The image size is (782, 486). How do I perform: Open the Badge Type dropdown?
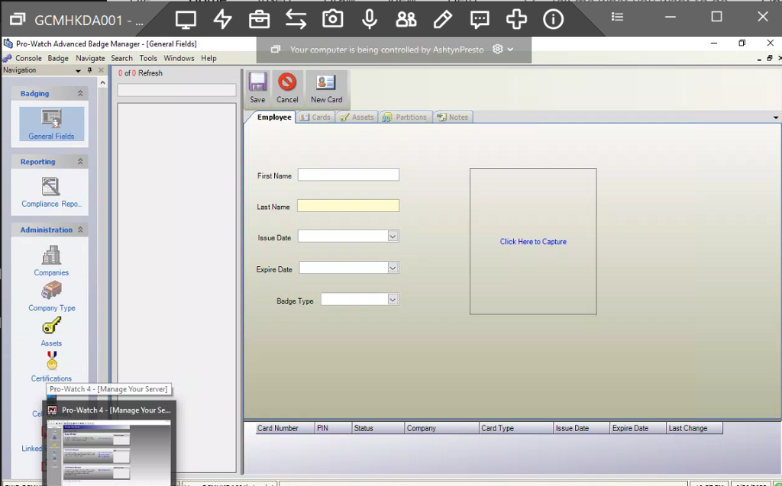(x=393, y=299)
